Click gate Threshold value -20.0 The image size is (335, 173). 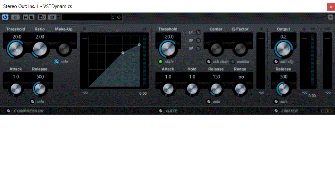(x=168, y=37)
